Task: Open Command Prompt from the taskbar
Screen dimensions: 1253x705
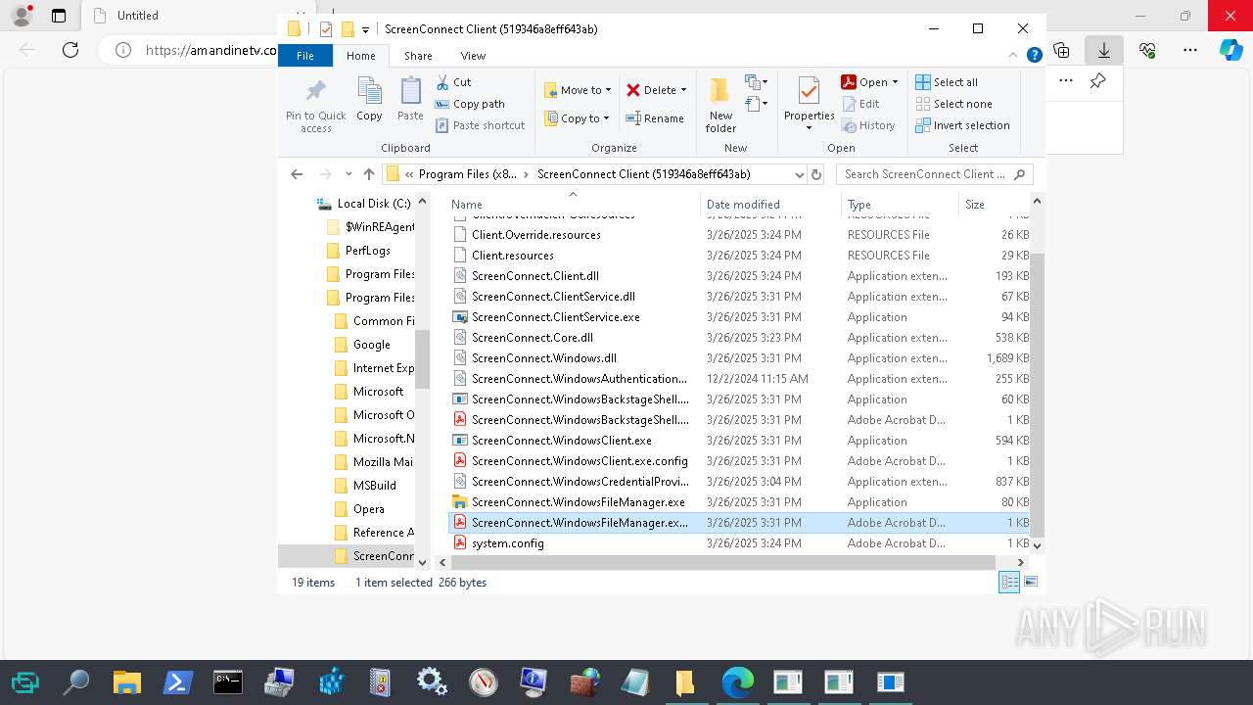Action: pyautogui.click(x=228, y=681)
